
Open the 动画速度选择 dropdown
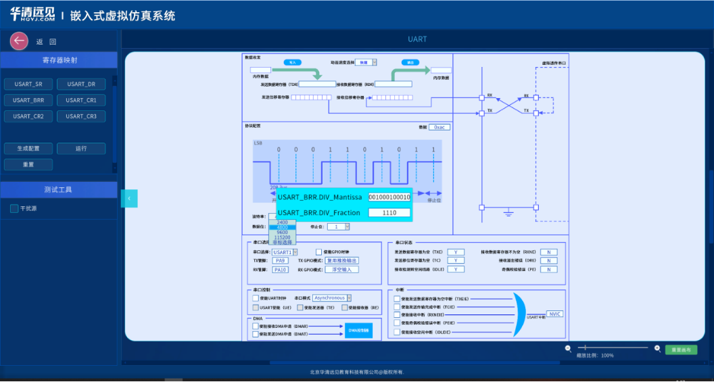(x=366, y=62)
